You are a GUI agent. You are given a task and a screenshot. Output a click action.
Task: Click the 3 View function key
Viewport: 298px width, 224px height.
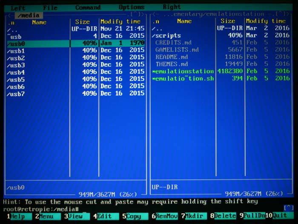[x=77, y=216]
